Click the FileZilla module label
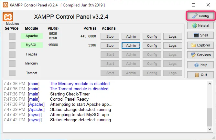Image resolution: width=216 pixels, height=140 pixels. pos(32,54)
